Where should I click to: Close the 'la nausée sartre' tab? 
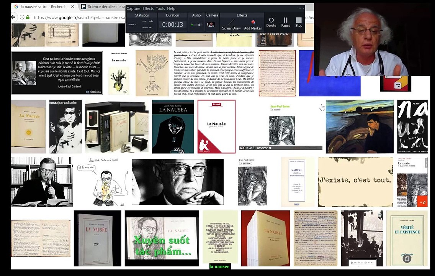tap(72, 7)
